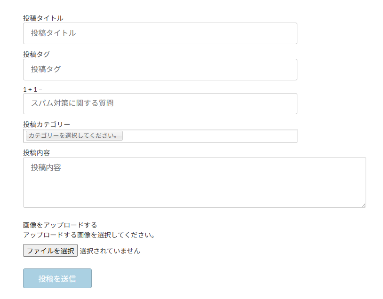Submit the form with 投稿を送信
This screenshot has width=383, height=299.
(x=57, y=278)
